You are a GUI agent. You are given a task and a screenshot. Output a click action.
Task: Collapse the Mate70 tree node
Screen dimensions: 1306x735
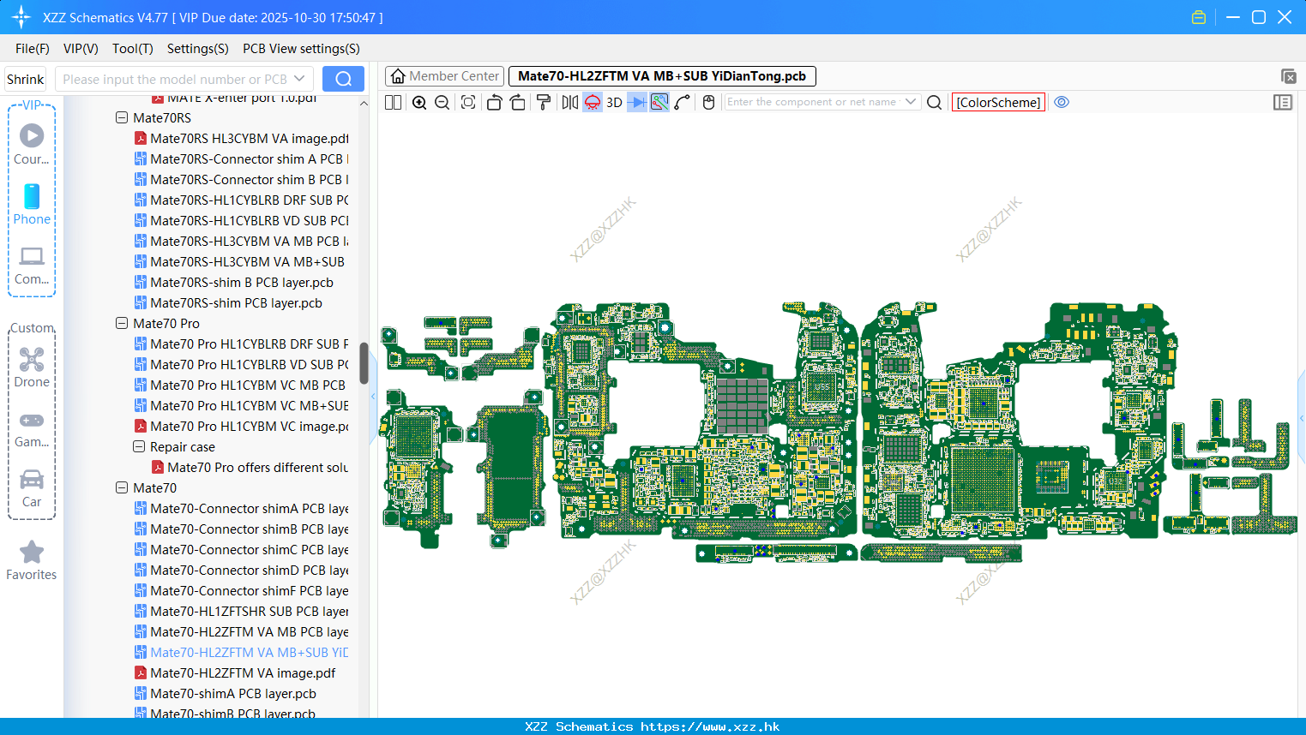coord(122,488)
